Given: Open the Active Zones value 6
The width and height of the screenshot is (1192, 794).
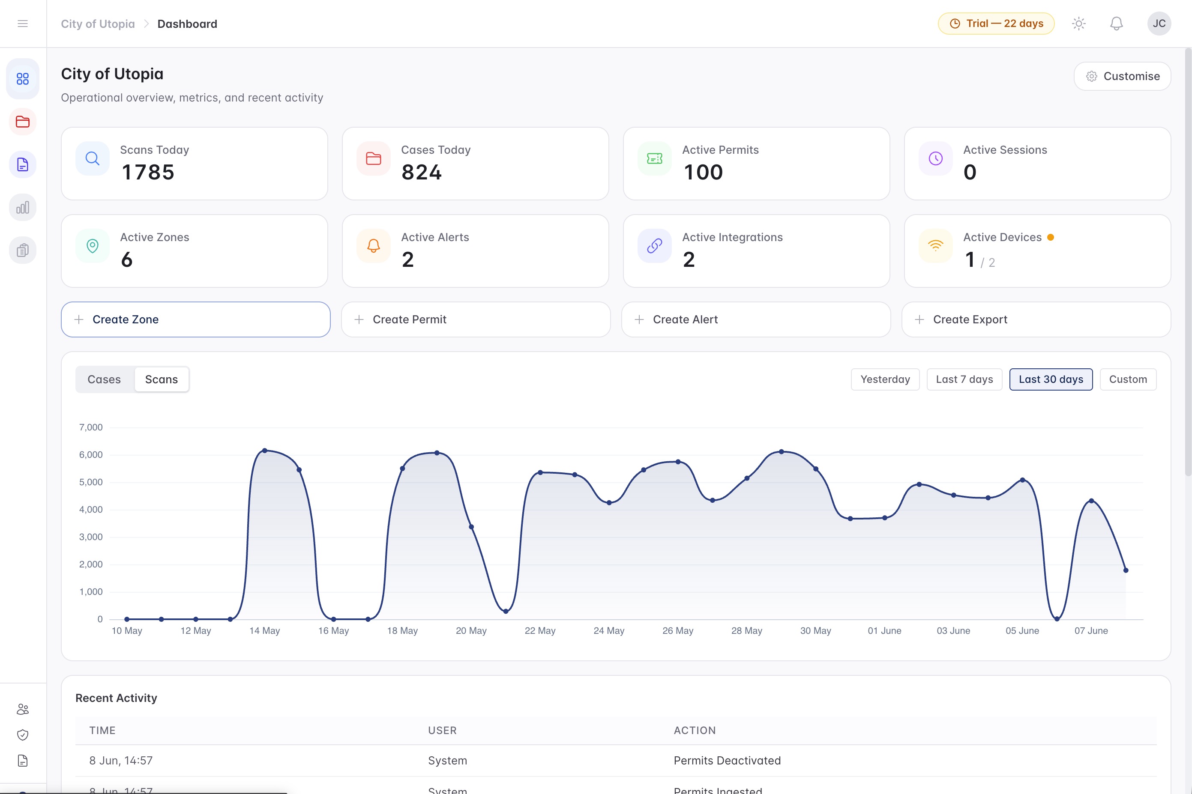Looking at the screenshot, I should coord(127,260).
